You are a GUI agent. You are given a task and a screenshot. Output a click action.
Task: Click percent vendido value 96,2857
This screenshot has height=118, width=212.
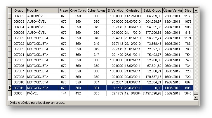pyautogui.click(x=115, y=82)
